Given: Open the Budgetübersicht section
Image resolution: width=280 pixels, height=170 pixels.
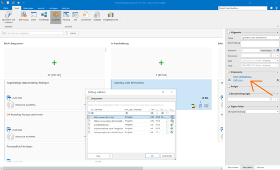Looking at the screenshot, I should 111,16.
